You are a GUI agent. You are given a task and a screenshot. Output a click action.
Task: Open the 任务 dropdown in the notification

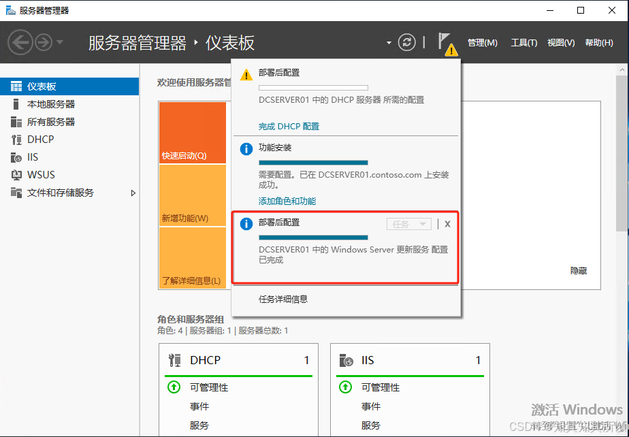tap(408, 224)
